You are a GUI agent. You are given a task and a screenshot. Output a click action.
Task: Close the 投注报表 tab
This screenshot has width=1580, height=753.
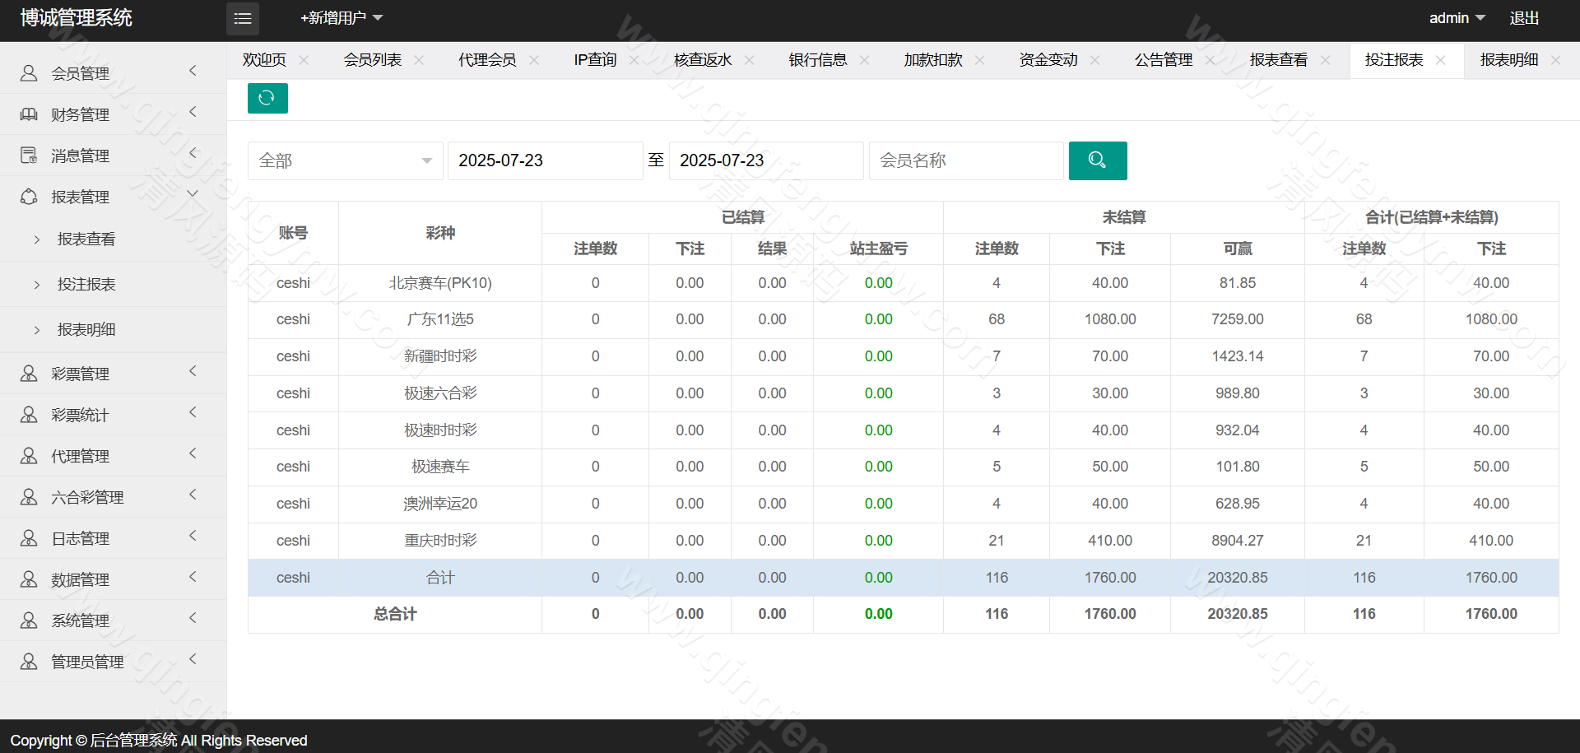click(x=1440, y=60)
